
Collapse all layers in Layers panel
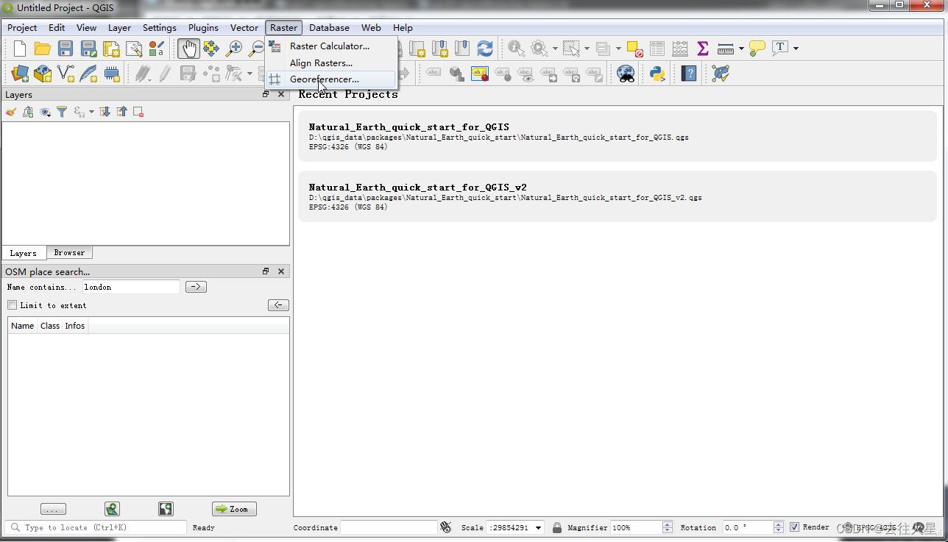[121, 112]
